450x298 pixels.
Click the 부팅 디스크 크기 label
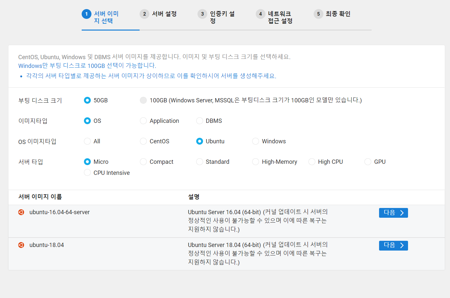point(40,100)
